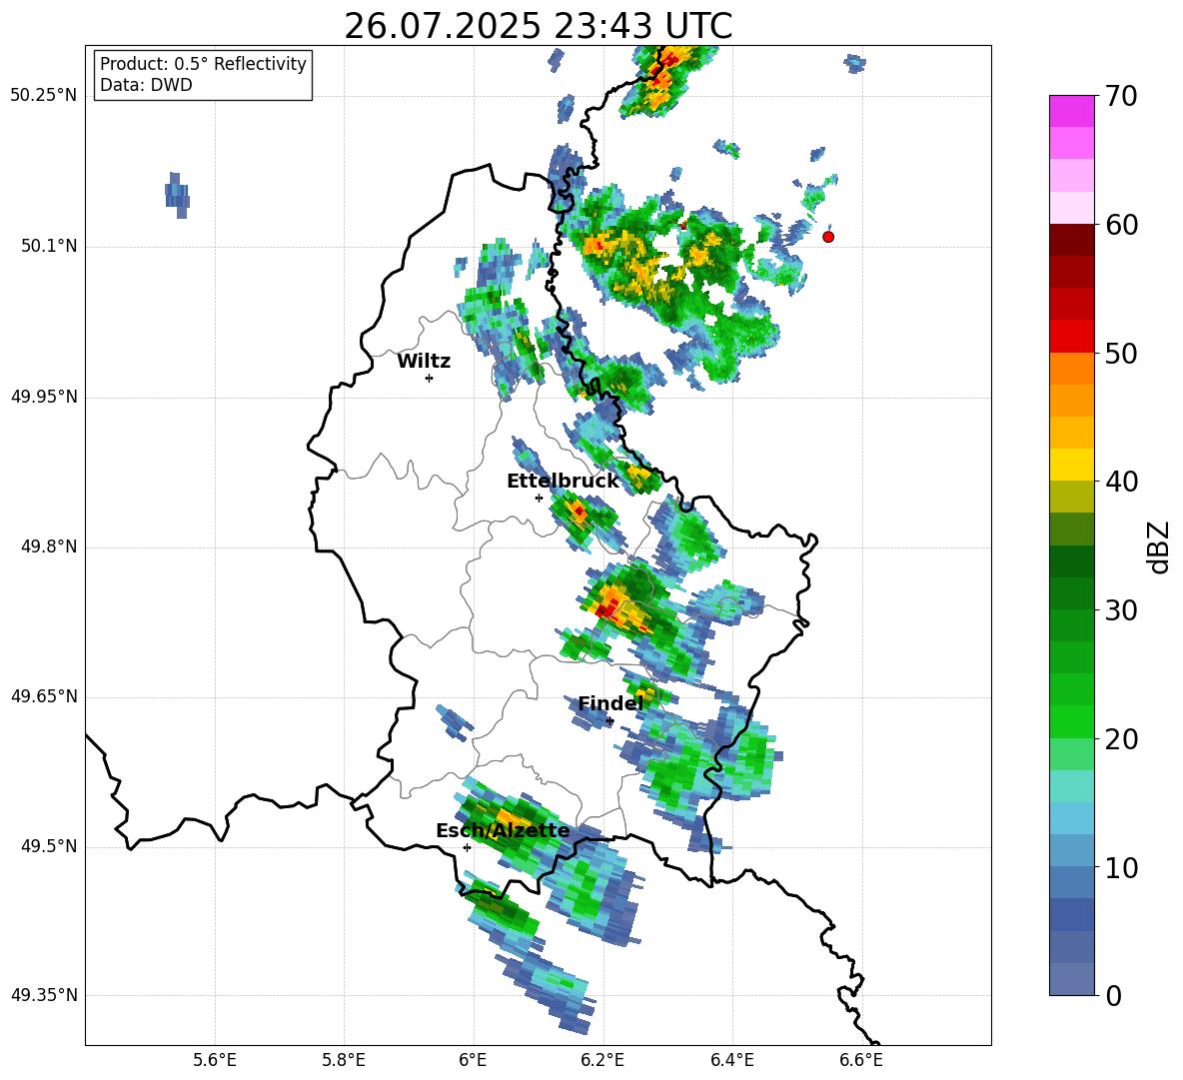The image size is (1183, 1080).
Task: Click the colorbar label 0
Action: click(1114, 996)
